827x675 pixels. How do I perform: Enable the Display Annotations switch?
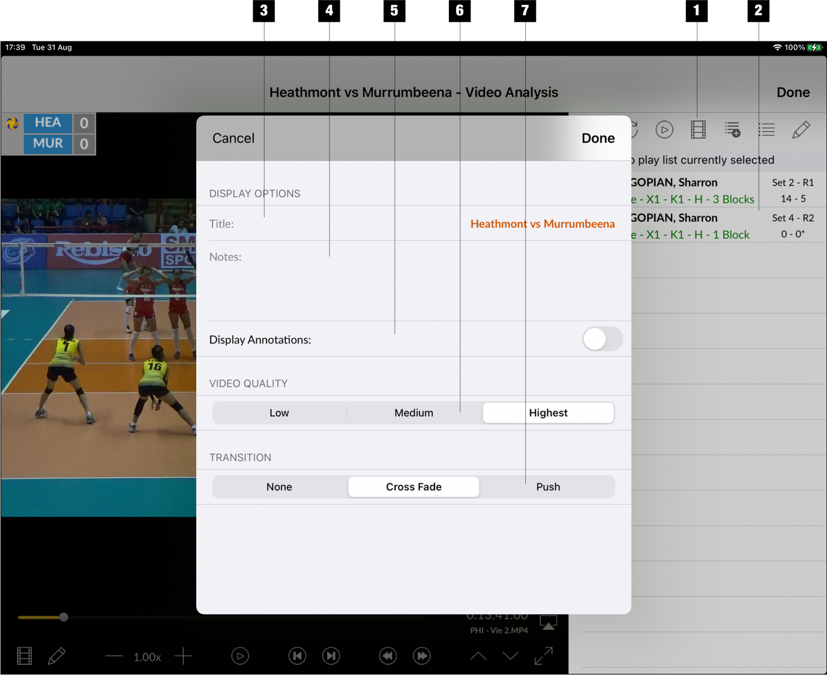[602, 339]
